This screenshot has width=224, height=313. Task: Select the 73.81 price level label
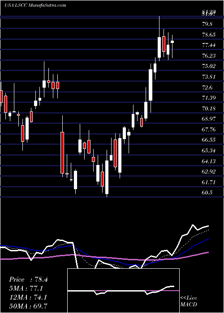point(209,77)
